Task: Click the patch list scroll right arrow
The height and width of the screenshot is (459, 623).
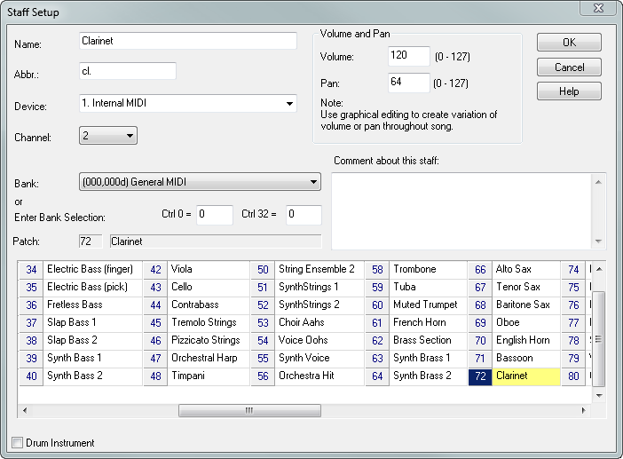Action: pyautogui.click(x=583, y=411)
